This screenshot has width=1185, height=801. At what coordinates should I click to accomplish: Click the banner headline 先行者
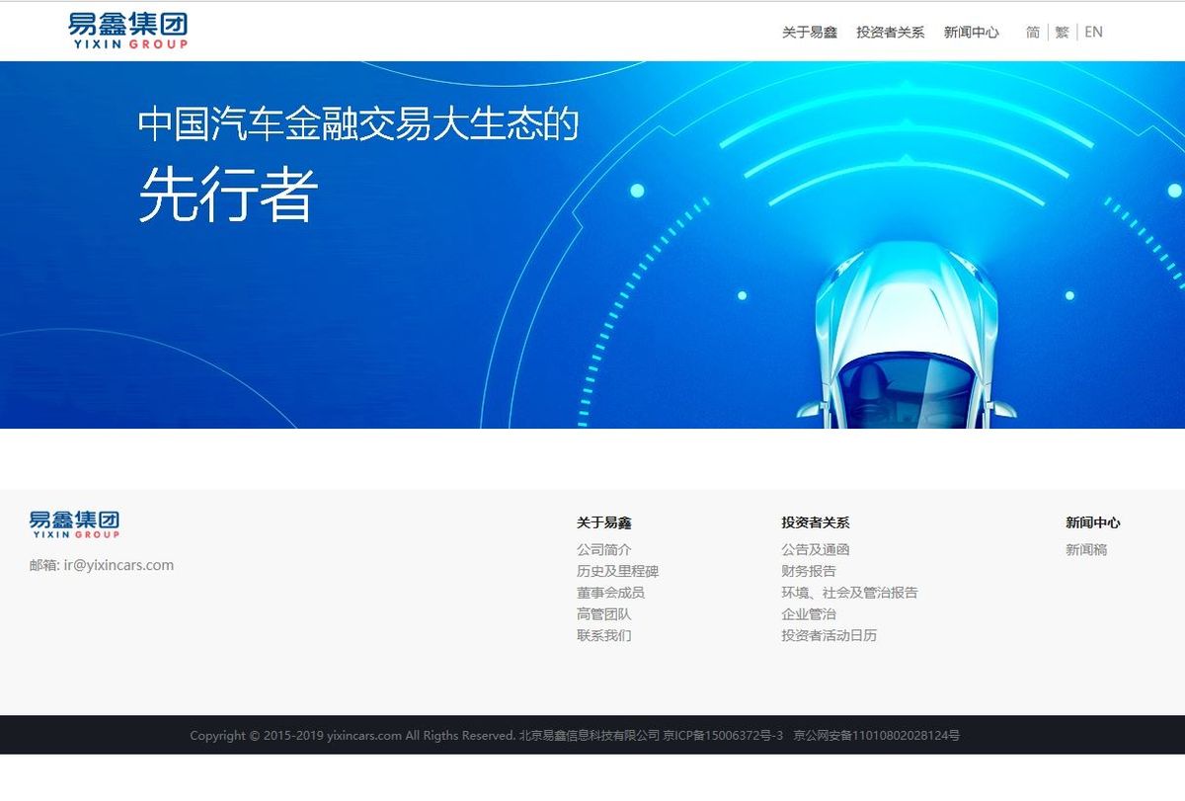click(228, 194)
